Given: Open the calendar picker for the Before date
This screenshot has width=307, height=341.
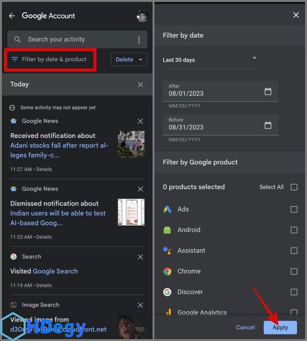Looking at the screenshot, I should click(x=268, y=125).
